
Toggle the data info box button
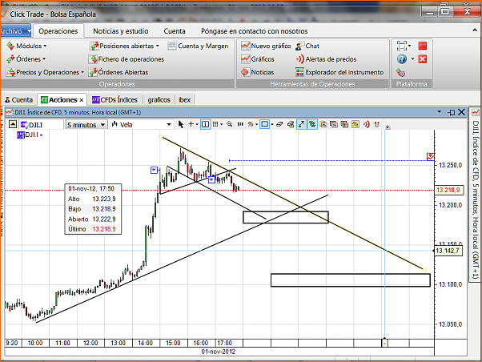(x=205, y=124)
